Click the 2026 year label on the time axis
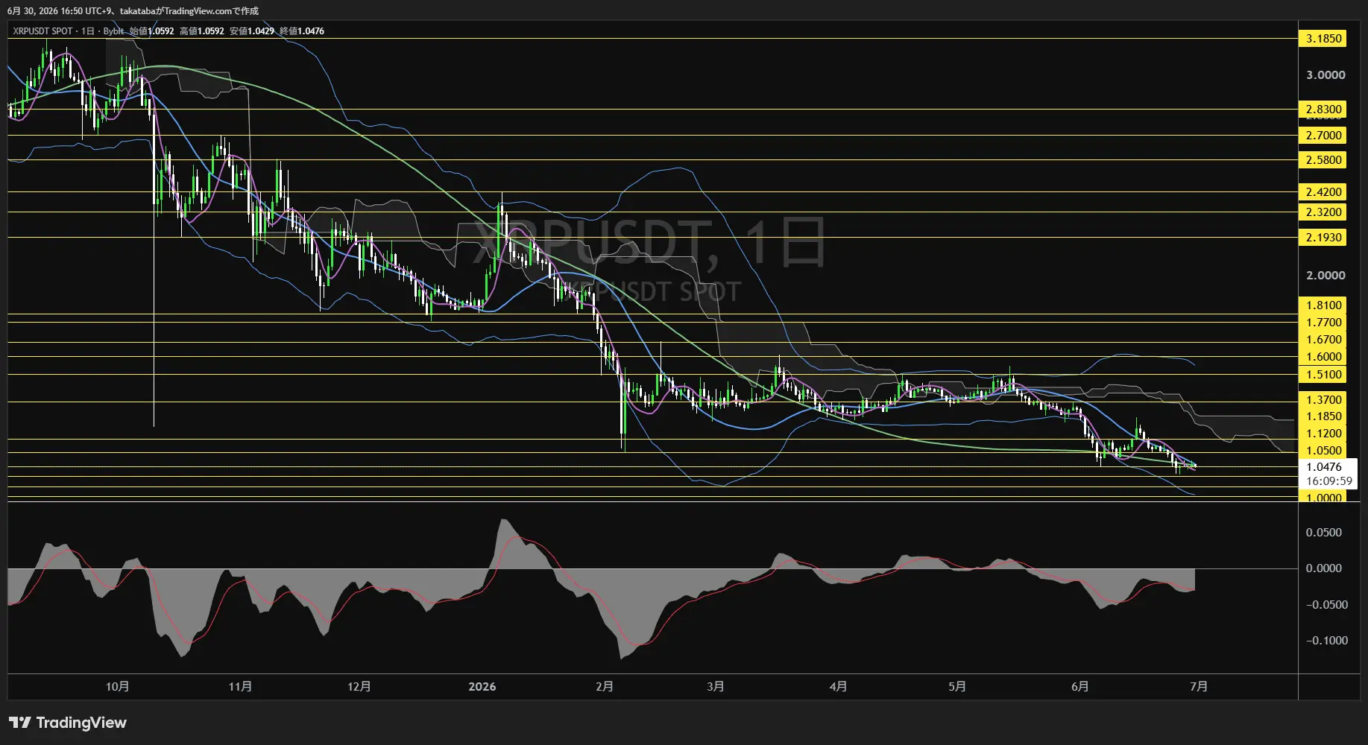1368x745 pixels. point(482,686)
